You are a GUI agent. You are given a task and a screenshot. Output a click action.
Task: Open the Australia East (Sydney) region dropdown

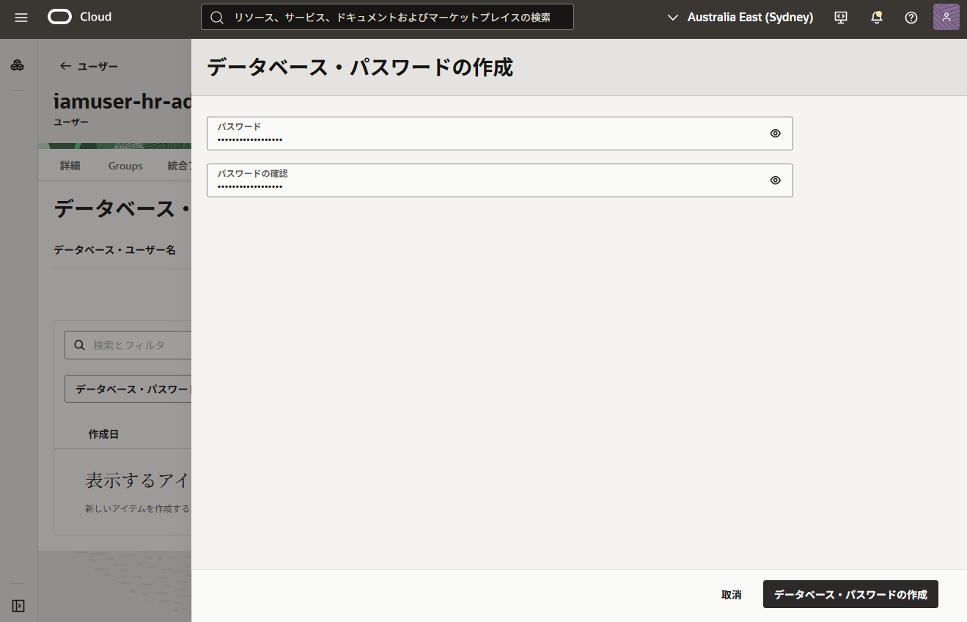click(740, 17)
